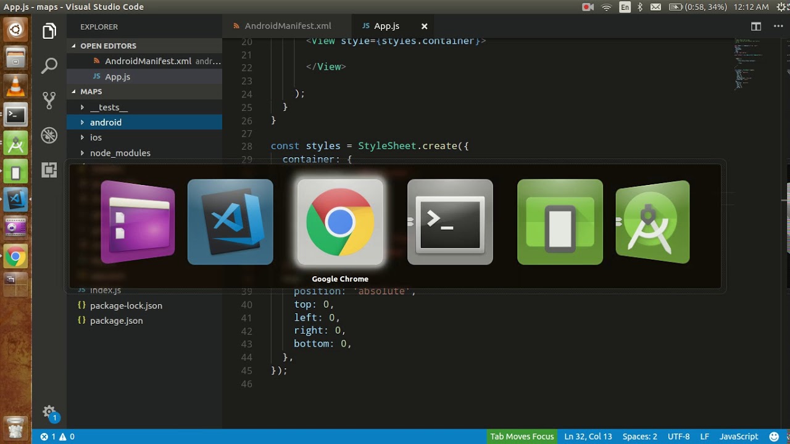Screen dimensions: 790x444
Task: Open the Wi-Fi network menu
Action: (x=606, y=7)
